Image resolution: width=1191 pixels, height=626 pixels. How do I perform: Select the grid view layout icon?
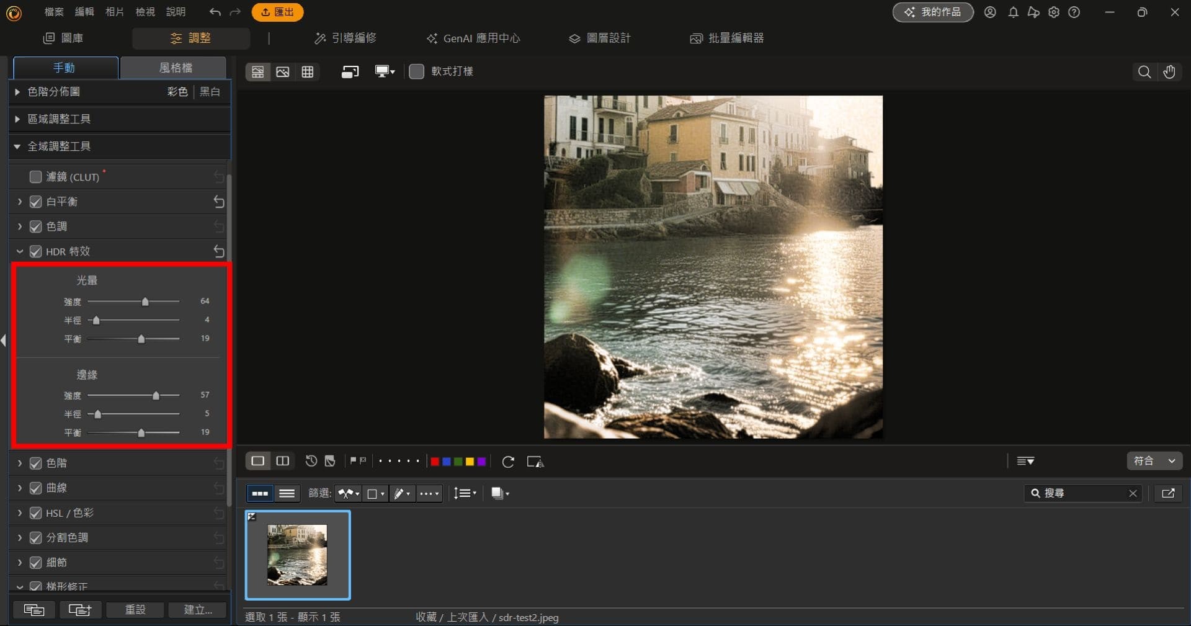[308, 71]
